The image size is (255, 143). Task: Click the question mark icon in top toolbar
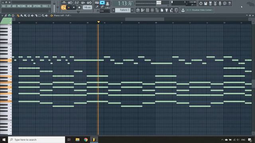[x=229, y=3]
